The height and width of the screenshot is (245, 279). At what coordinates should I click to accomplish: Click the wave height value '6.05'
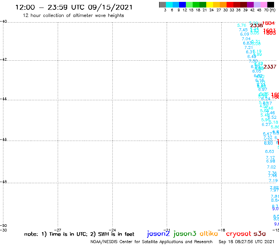coord(257,71)
